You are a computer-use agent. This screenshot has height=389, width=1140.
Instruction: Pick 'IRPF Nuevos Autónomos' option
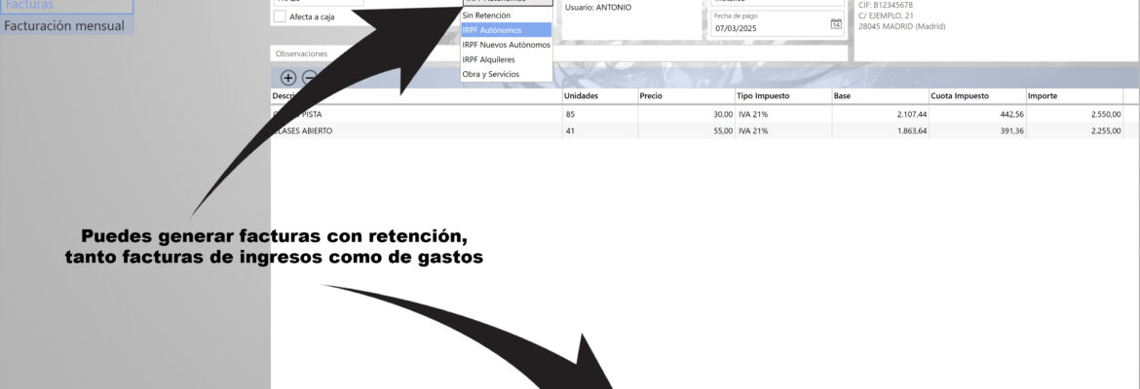point(506,45)
